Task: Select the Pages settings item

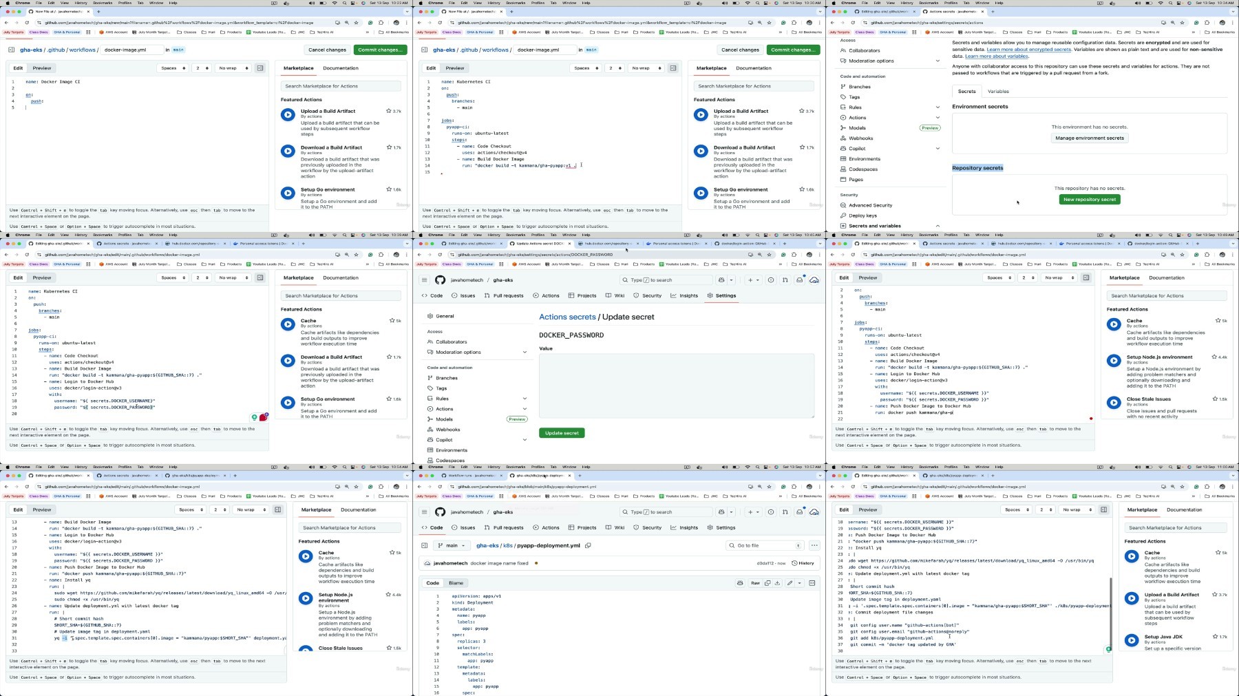Action: click(856, 180)
